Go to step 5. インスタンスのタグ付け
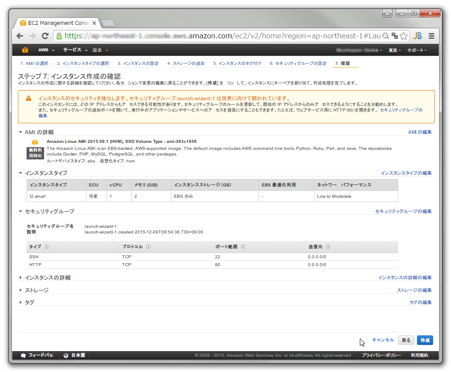The width and height of the screenshot is (451, 372). click(237, 64)
